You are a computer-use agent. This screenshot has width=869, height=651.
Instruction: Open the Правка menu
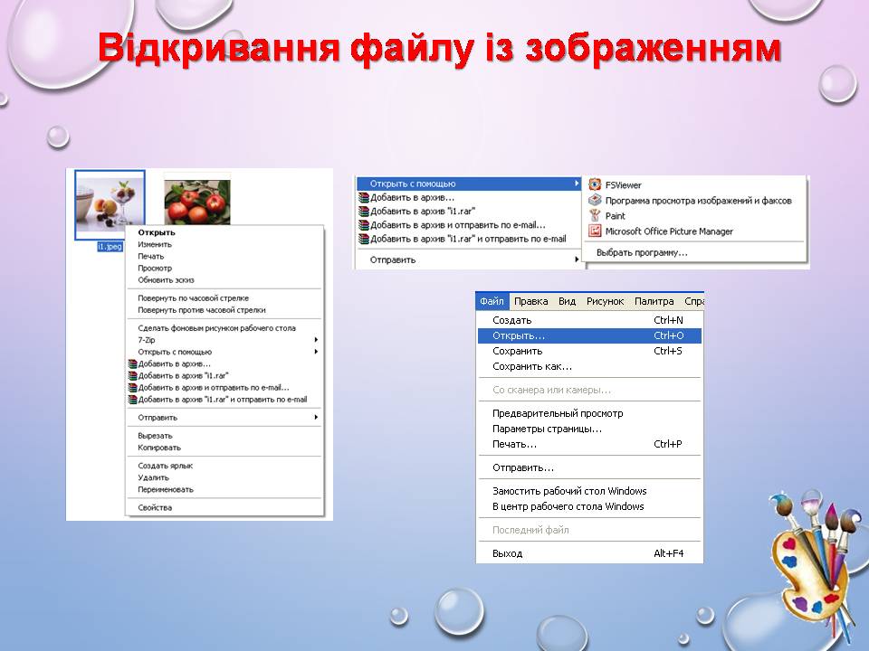coord(530,301)
